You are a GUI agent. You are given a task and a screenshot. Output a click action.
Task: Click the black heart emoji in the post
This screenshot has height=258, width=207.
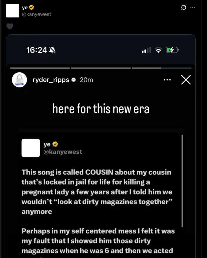click(x=10, y=26)
